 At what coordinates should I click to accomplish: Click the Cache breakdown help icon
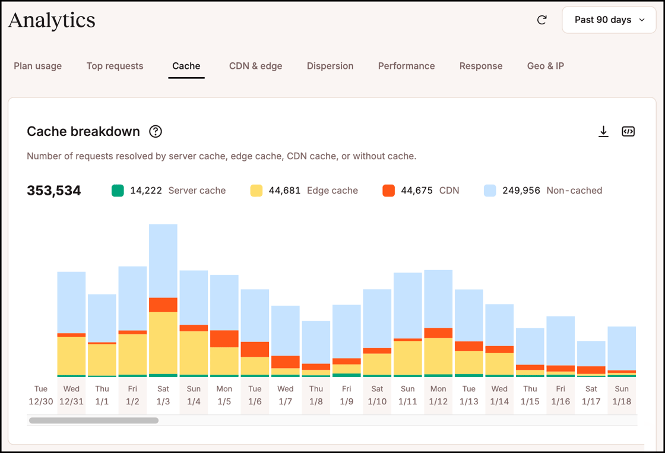tap(156, 131)
